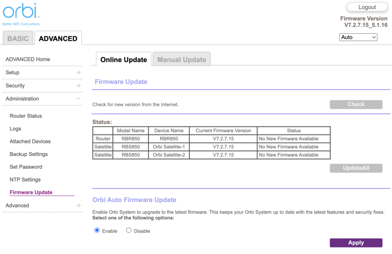Open the Manual Update tab

(181, 60)
